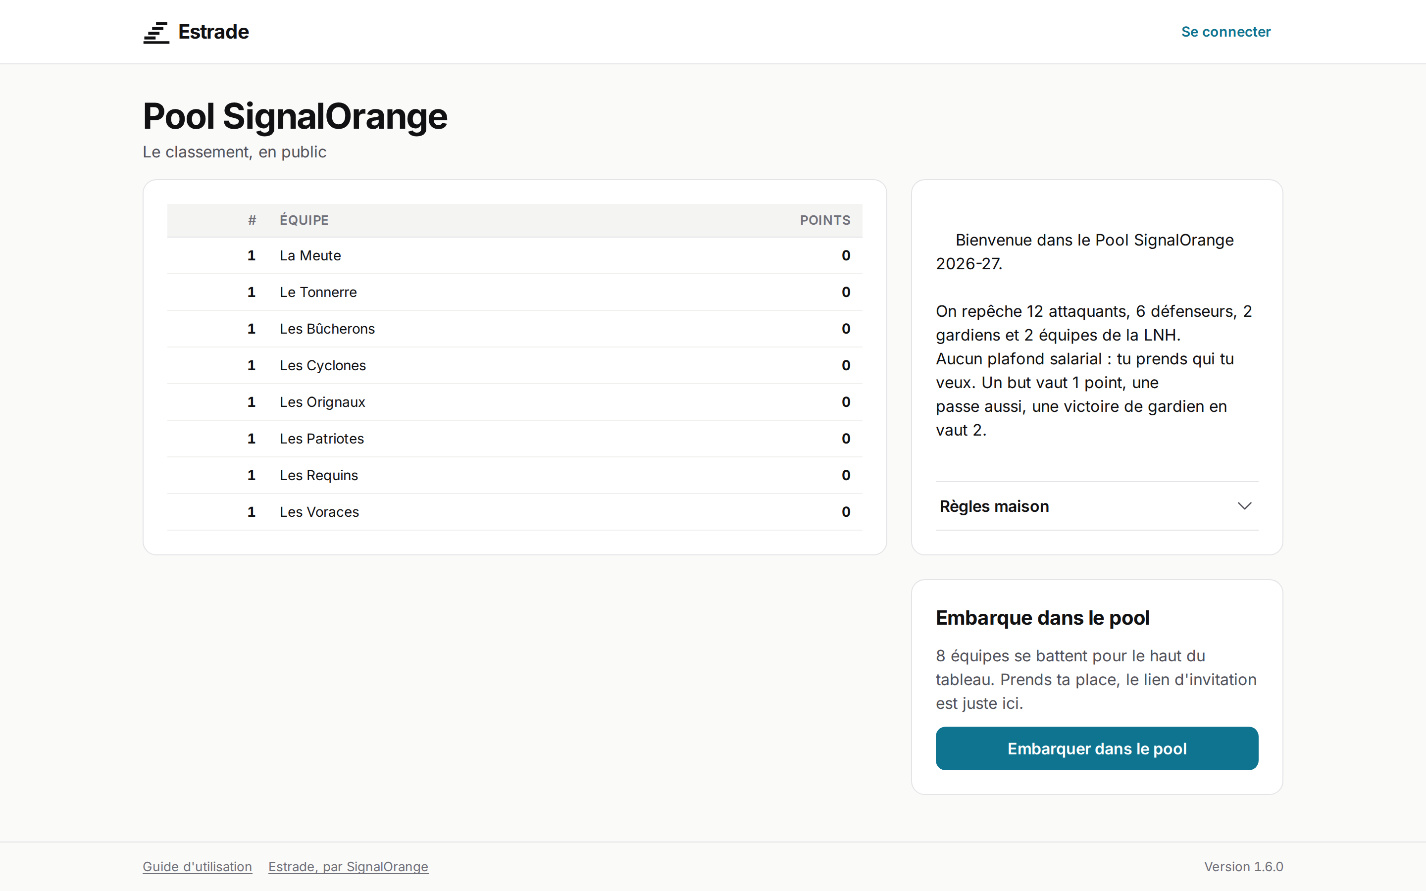The image size is (1426, 891).
Task: Expand the Règles maison section
Action: (1097, 506)
